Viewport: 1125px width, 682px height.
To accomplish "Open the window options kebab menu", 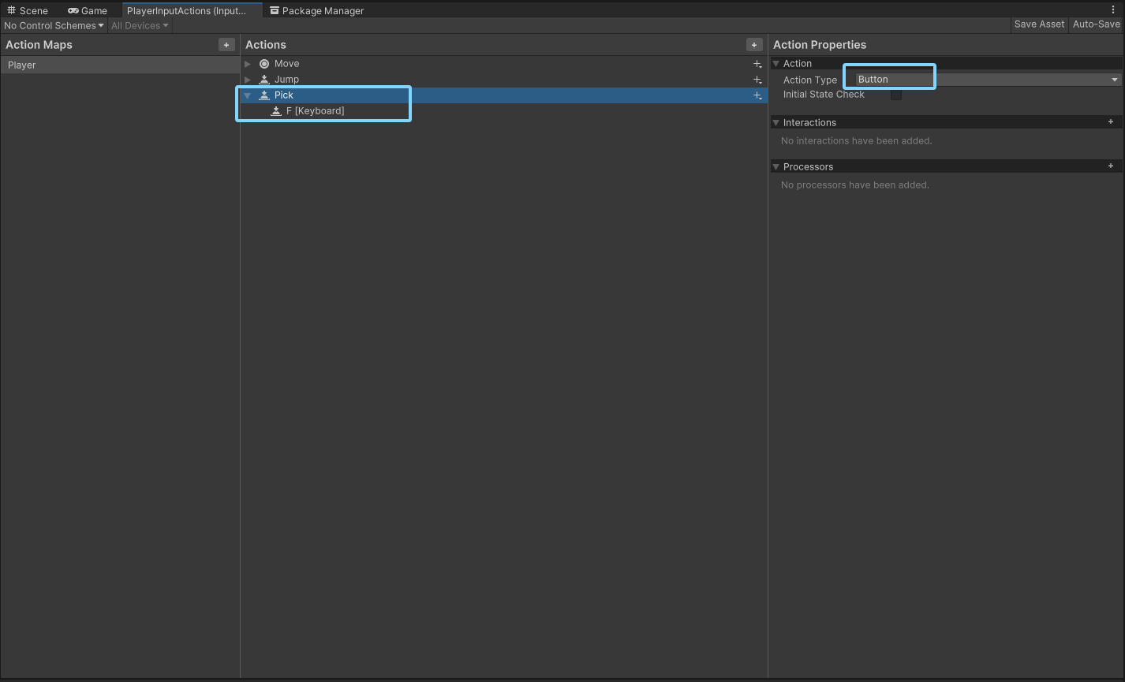I will tap(1113, 10).
